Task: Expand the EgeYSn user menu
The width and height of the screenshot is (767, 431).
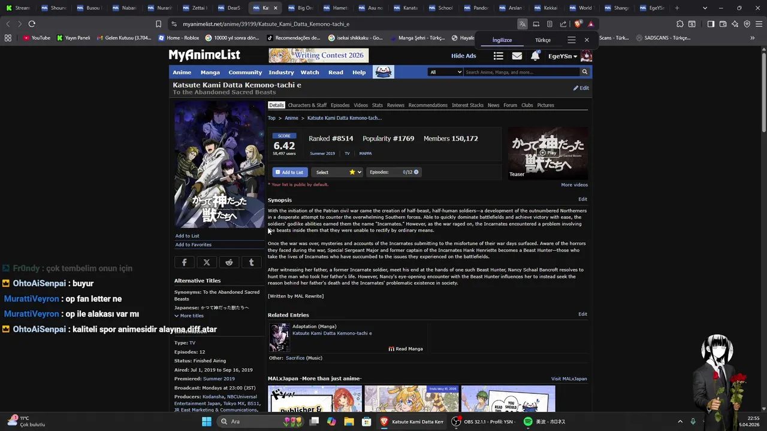Action: [563, 56]
